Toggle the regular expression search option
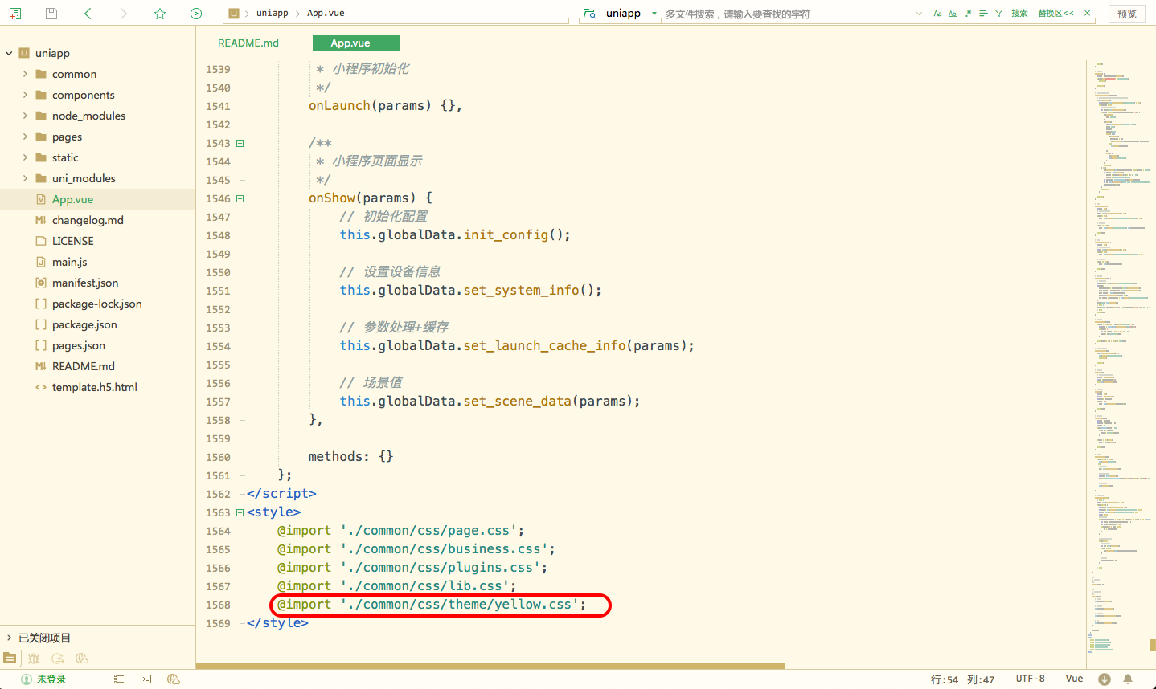 (968, 14)
